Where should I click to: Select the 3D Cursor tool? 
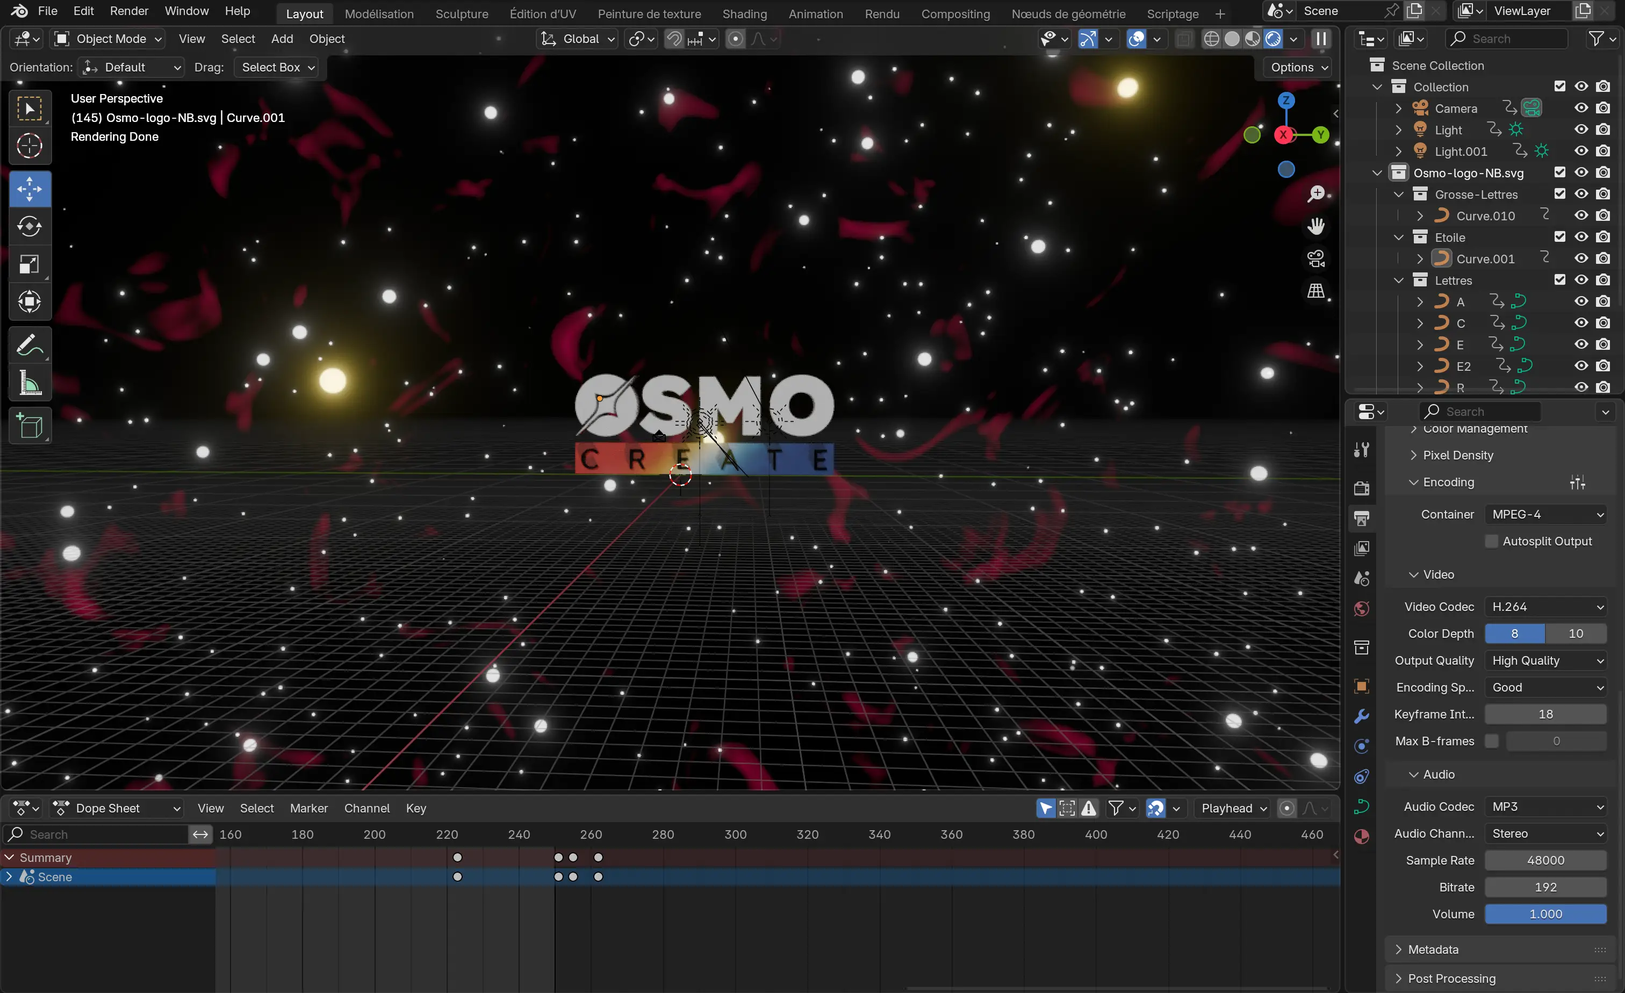pyautogui.click(x=30, y=146)
